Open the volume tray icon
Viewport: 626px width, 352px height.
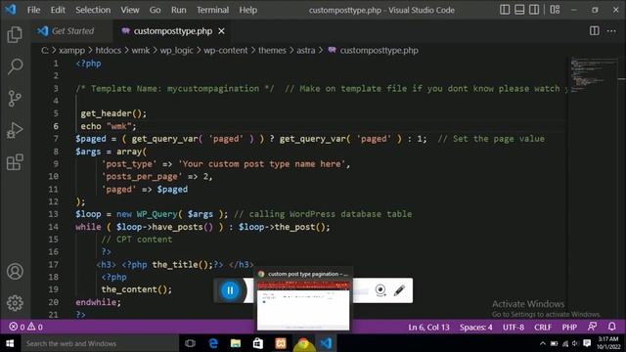point(575,343)
